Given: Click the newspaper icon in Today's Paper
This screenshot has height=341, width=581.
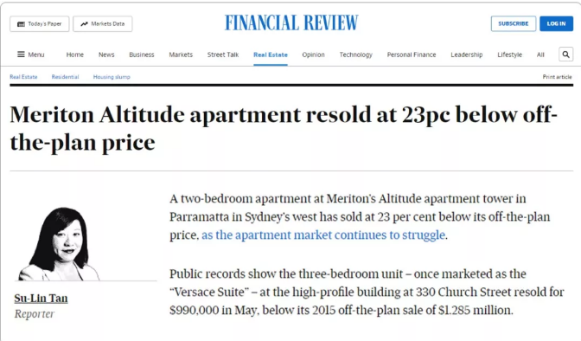Looking at the screenshot, I should [x=21, y=23].
